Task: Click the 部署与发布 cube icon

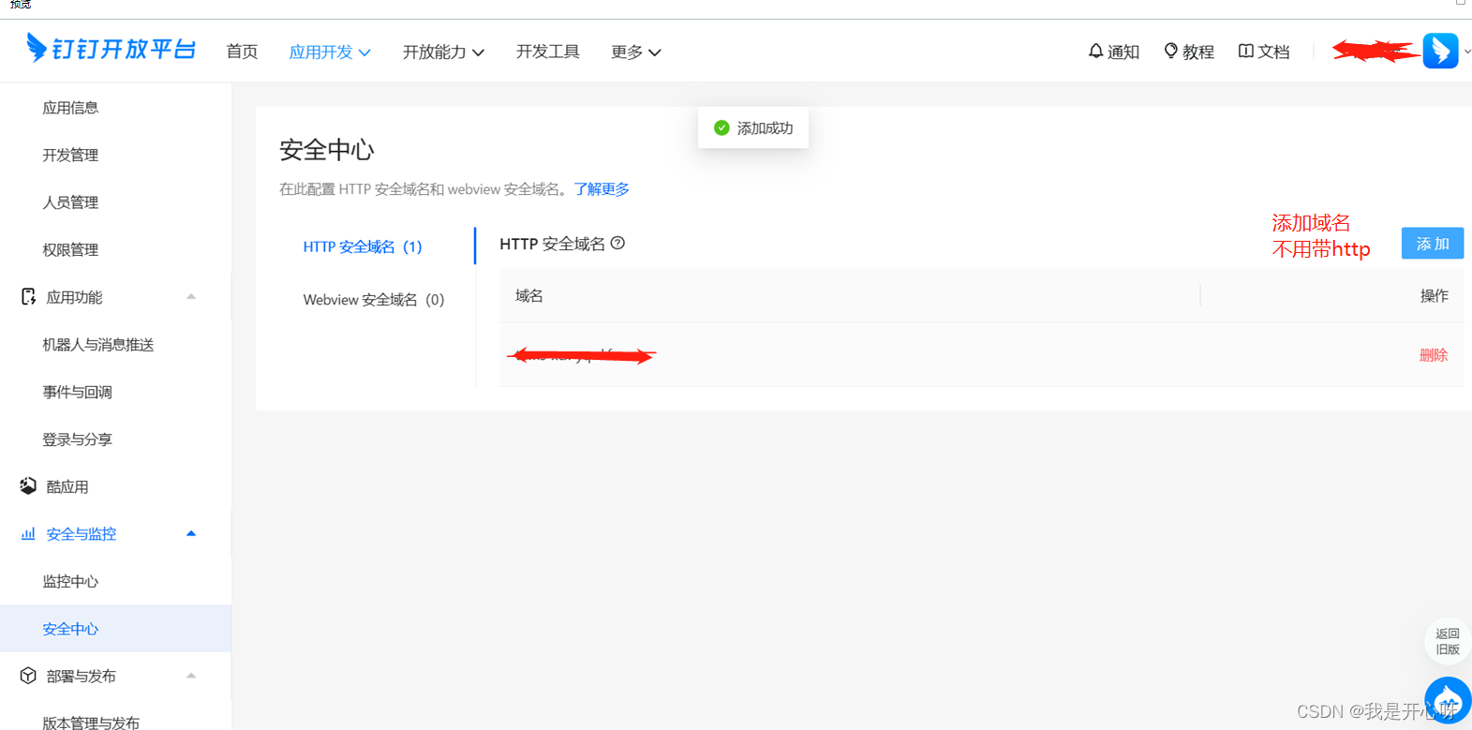Action: point(28,676)
